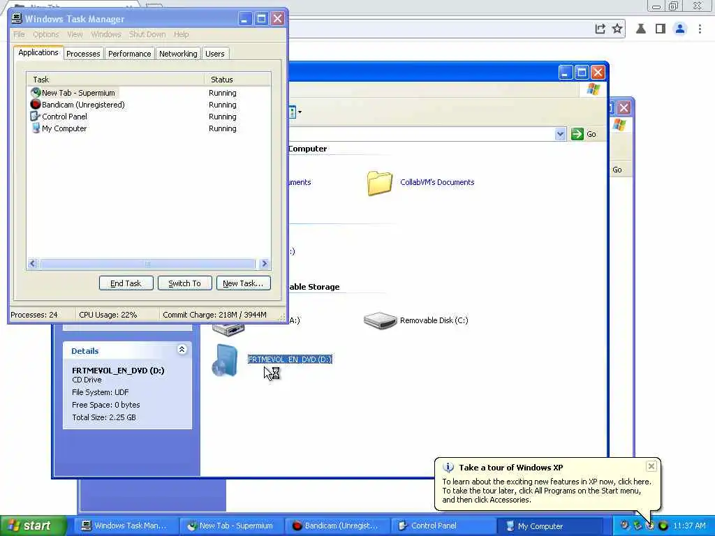The width and height of the screenshot is (715, 536).
Task: Click left arrow of task list scrollbar
Action: click(x=32, y=263)
